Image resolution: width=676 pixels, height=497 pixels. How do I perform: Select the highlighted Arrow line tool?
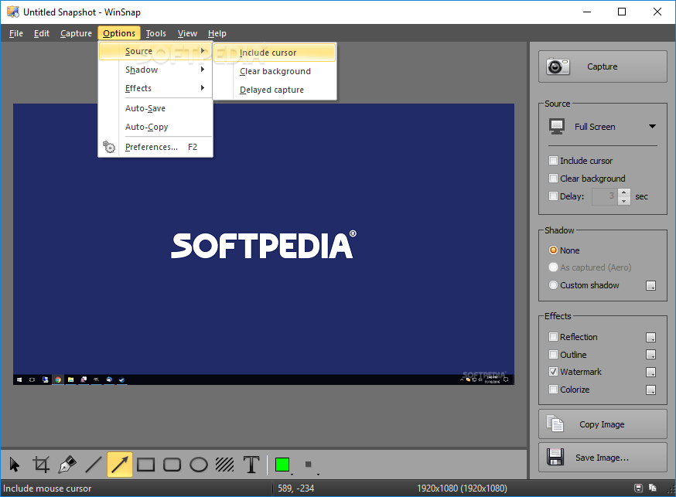119,465
